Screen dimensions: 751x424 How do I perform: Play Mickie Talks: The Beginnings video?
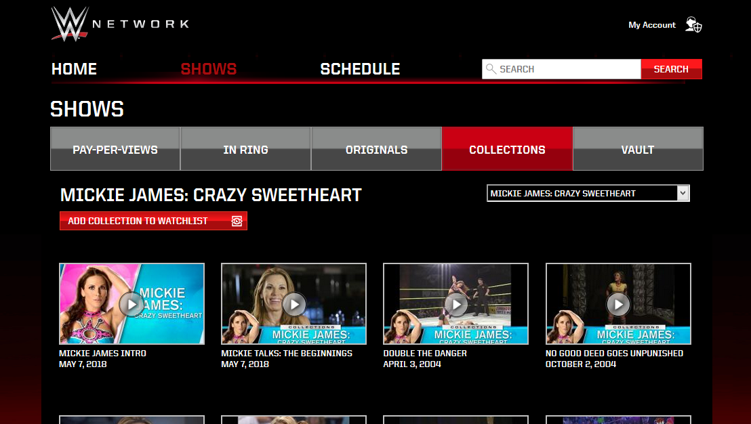pyautogui.click(x=293, y=304)
